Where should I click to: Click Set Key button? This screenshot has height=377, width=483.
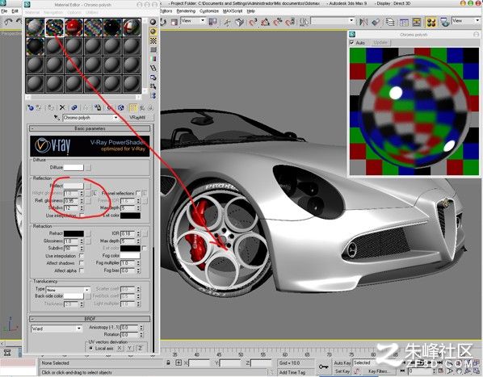tap(342, 371)
